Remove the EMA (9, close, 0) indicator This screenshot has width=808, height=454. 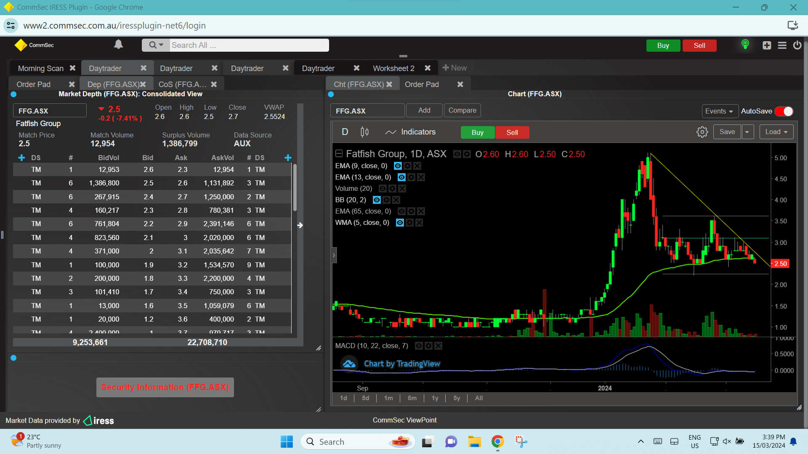point(417,166)
